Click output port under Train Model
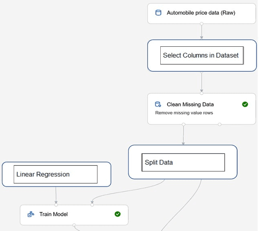This screenshot has width=259, height=231. pyautogui.click(x=74, y=225)
